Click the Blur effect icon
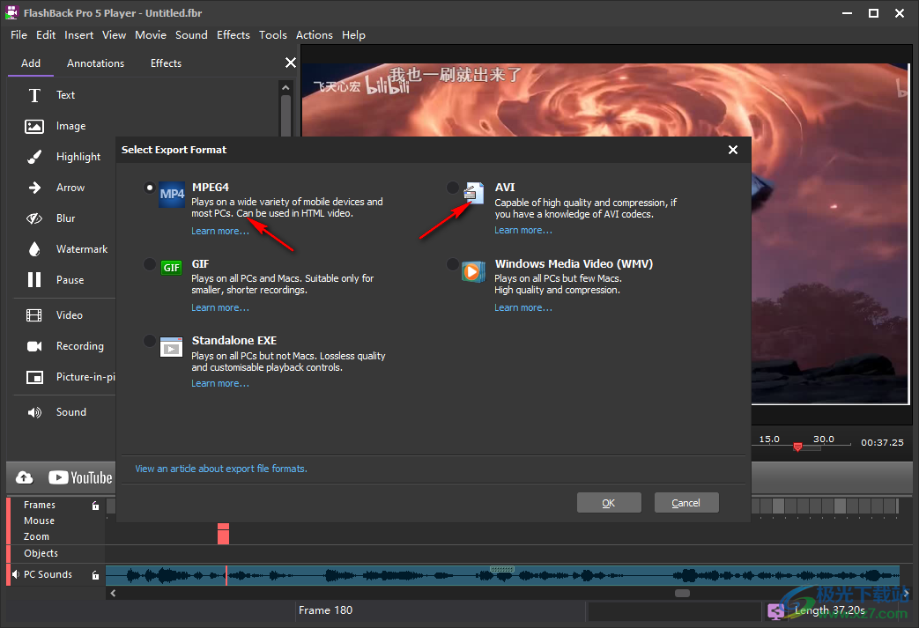 coord(34,218)
